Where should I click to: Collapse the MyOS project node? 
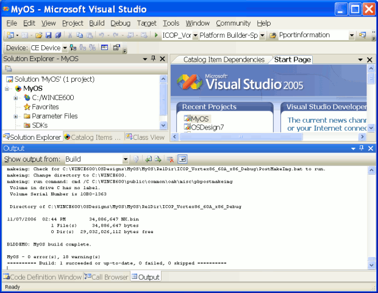pyautogui.click(x=7, y=89)
